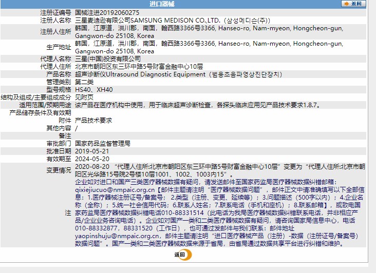Click the 变更情况 label
376x273 pixels.
pos(59,170)
